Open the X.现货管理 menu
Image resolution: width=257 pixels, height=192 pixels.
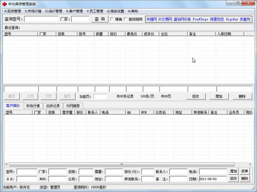coord(12,11)
